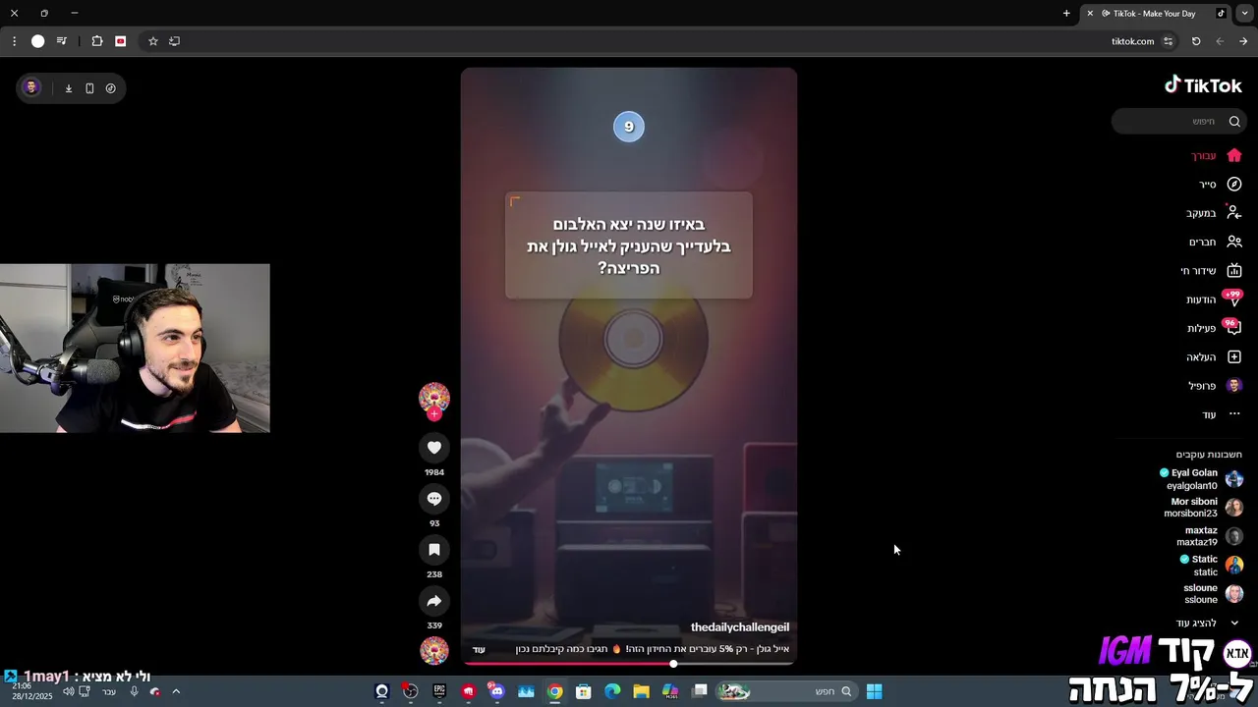Share the video with the arrow icon
This screenshot has height=707, width=1258.
tap(434, 601)
